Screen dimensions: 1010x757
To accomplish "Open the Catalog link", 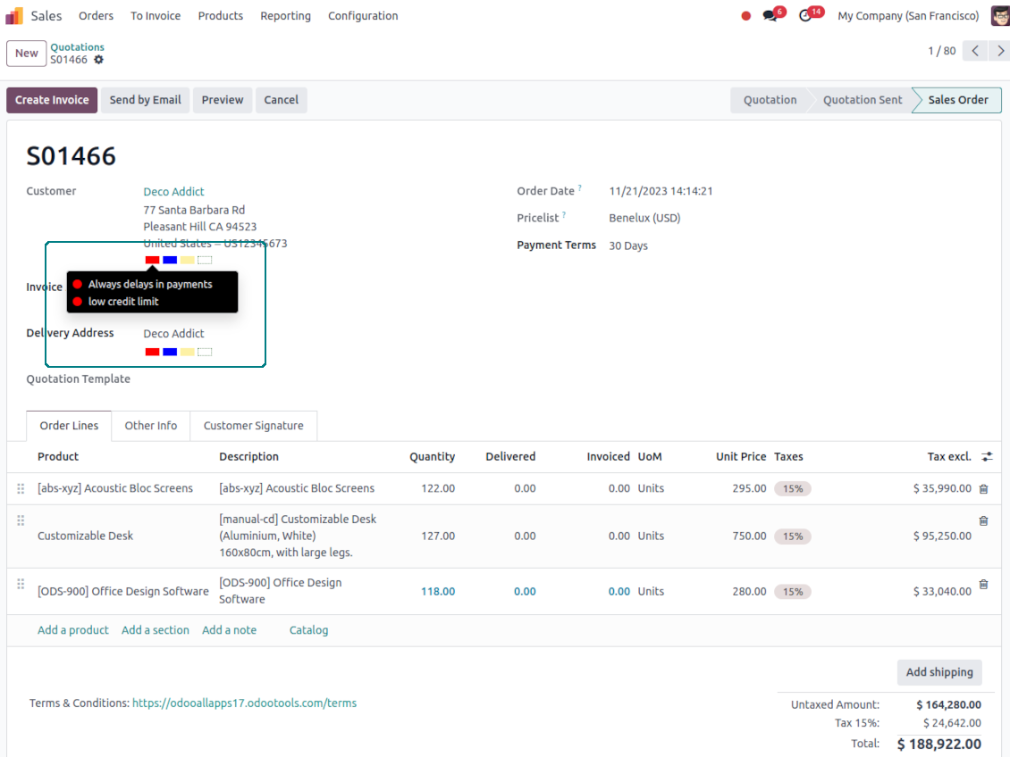I will coord(308,630).
